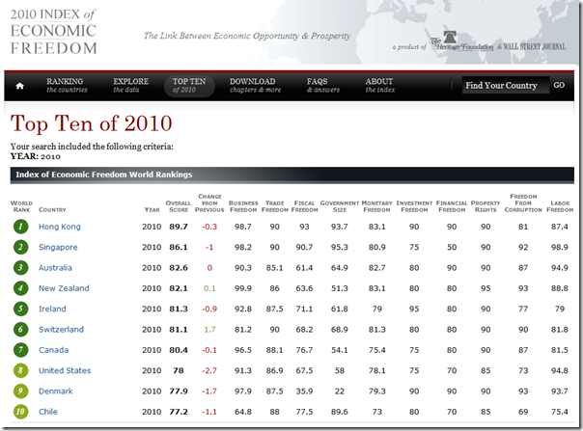Click Denmark's government size value 22

pyautogui.click(x=340, y=391)
